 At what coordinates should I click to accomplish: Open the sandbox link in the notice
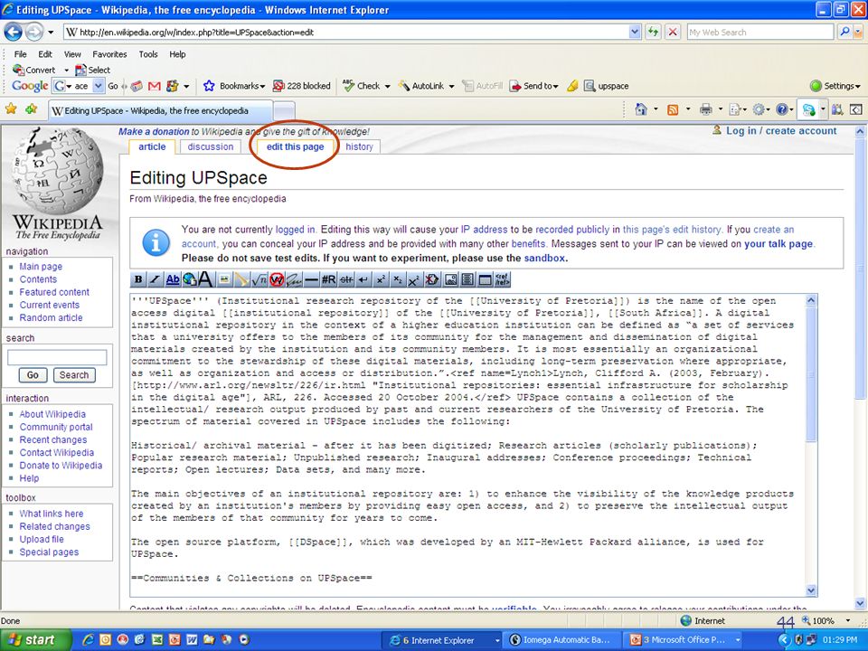point(544,258)
